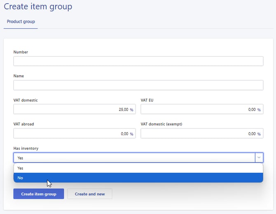The width and height of the screenshot is (276, 214).
Task: Click percent symbol in VAT domestic (exempt)
Action: click(259, 134)
